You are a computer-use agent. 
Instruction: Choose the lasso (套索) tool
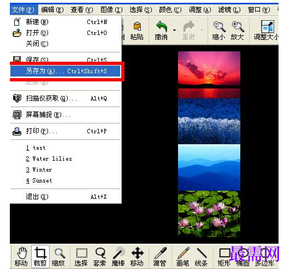(x=100, y=257)
